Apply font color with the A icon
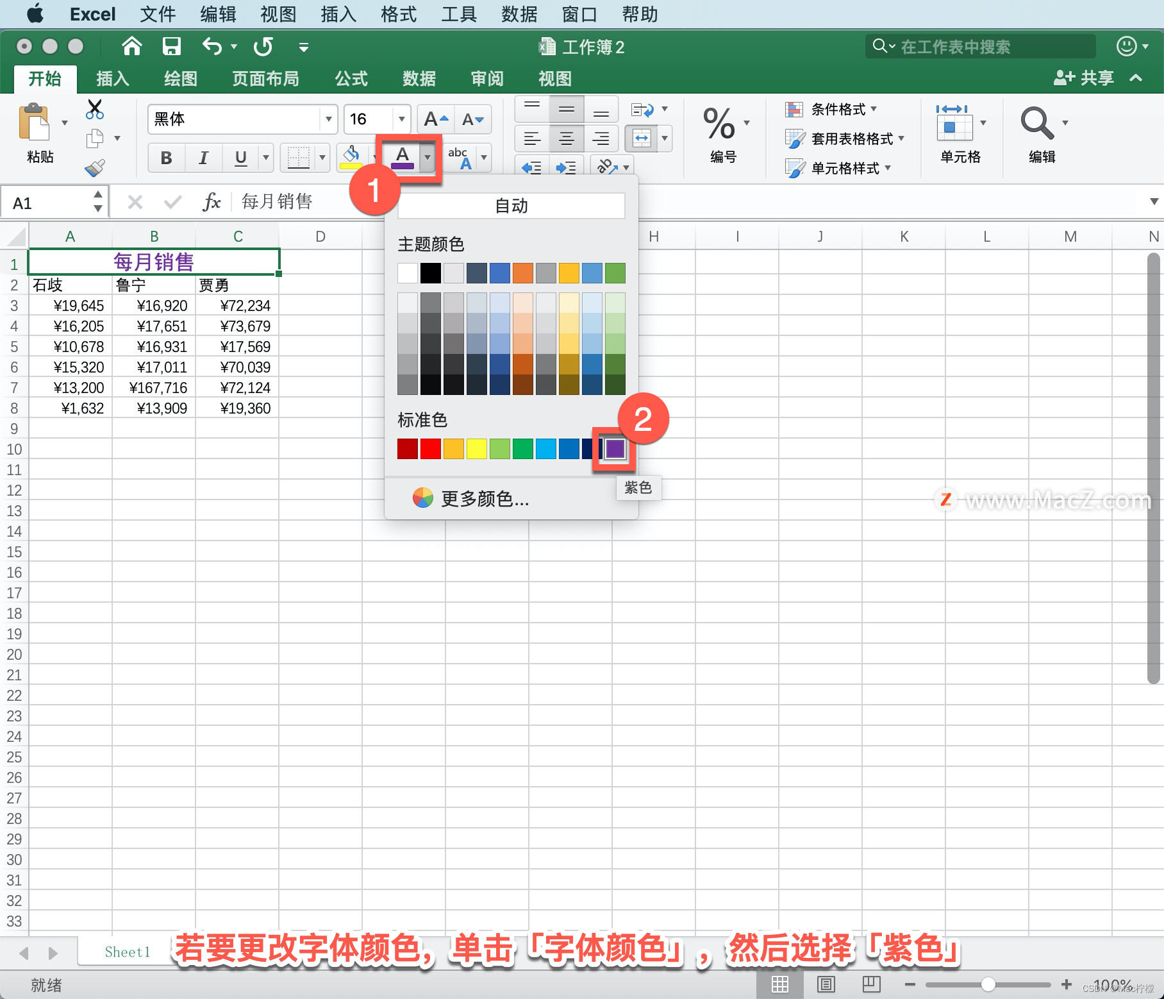This screenshot has width=1164, height=999. click(x=403, y=156)
